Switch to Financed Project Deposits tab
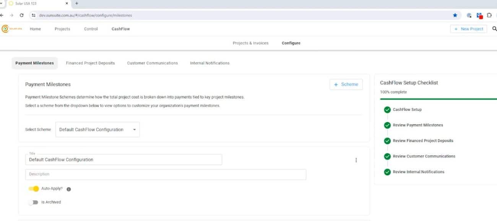Screen dimensions: 497x221 90,63
